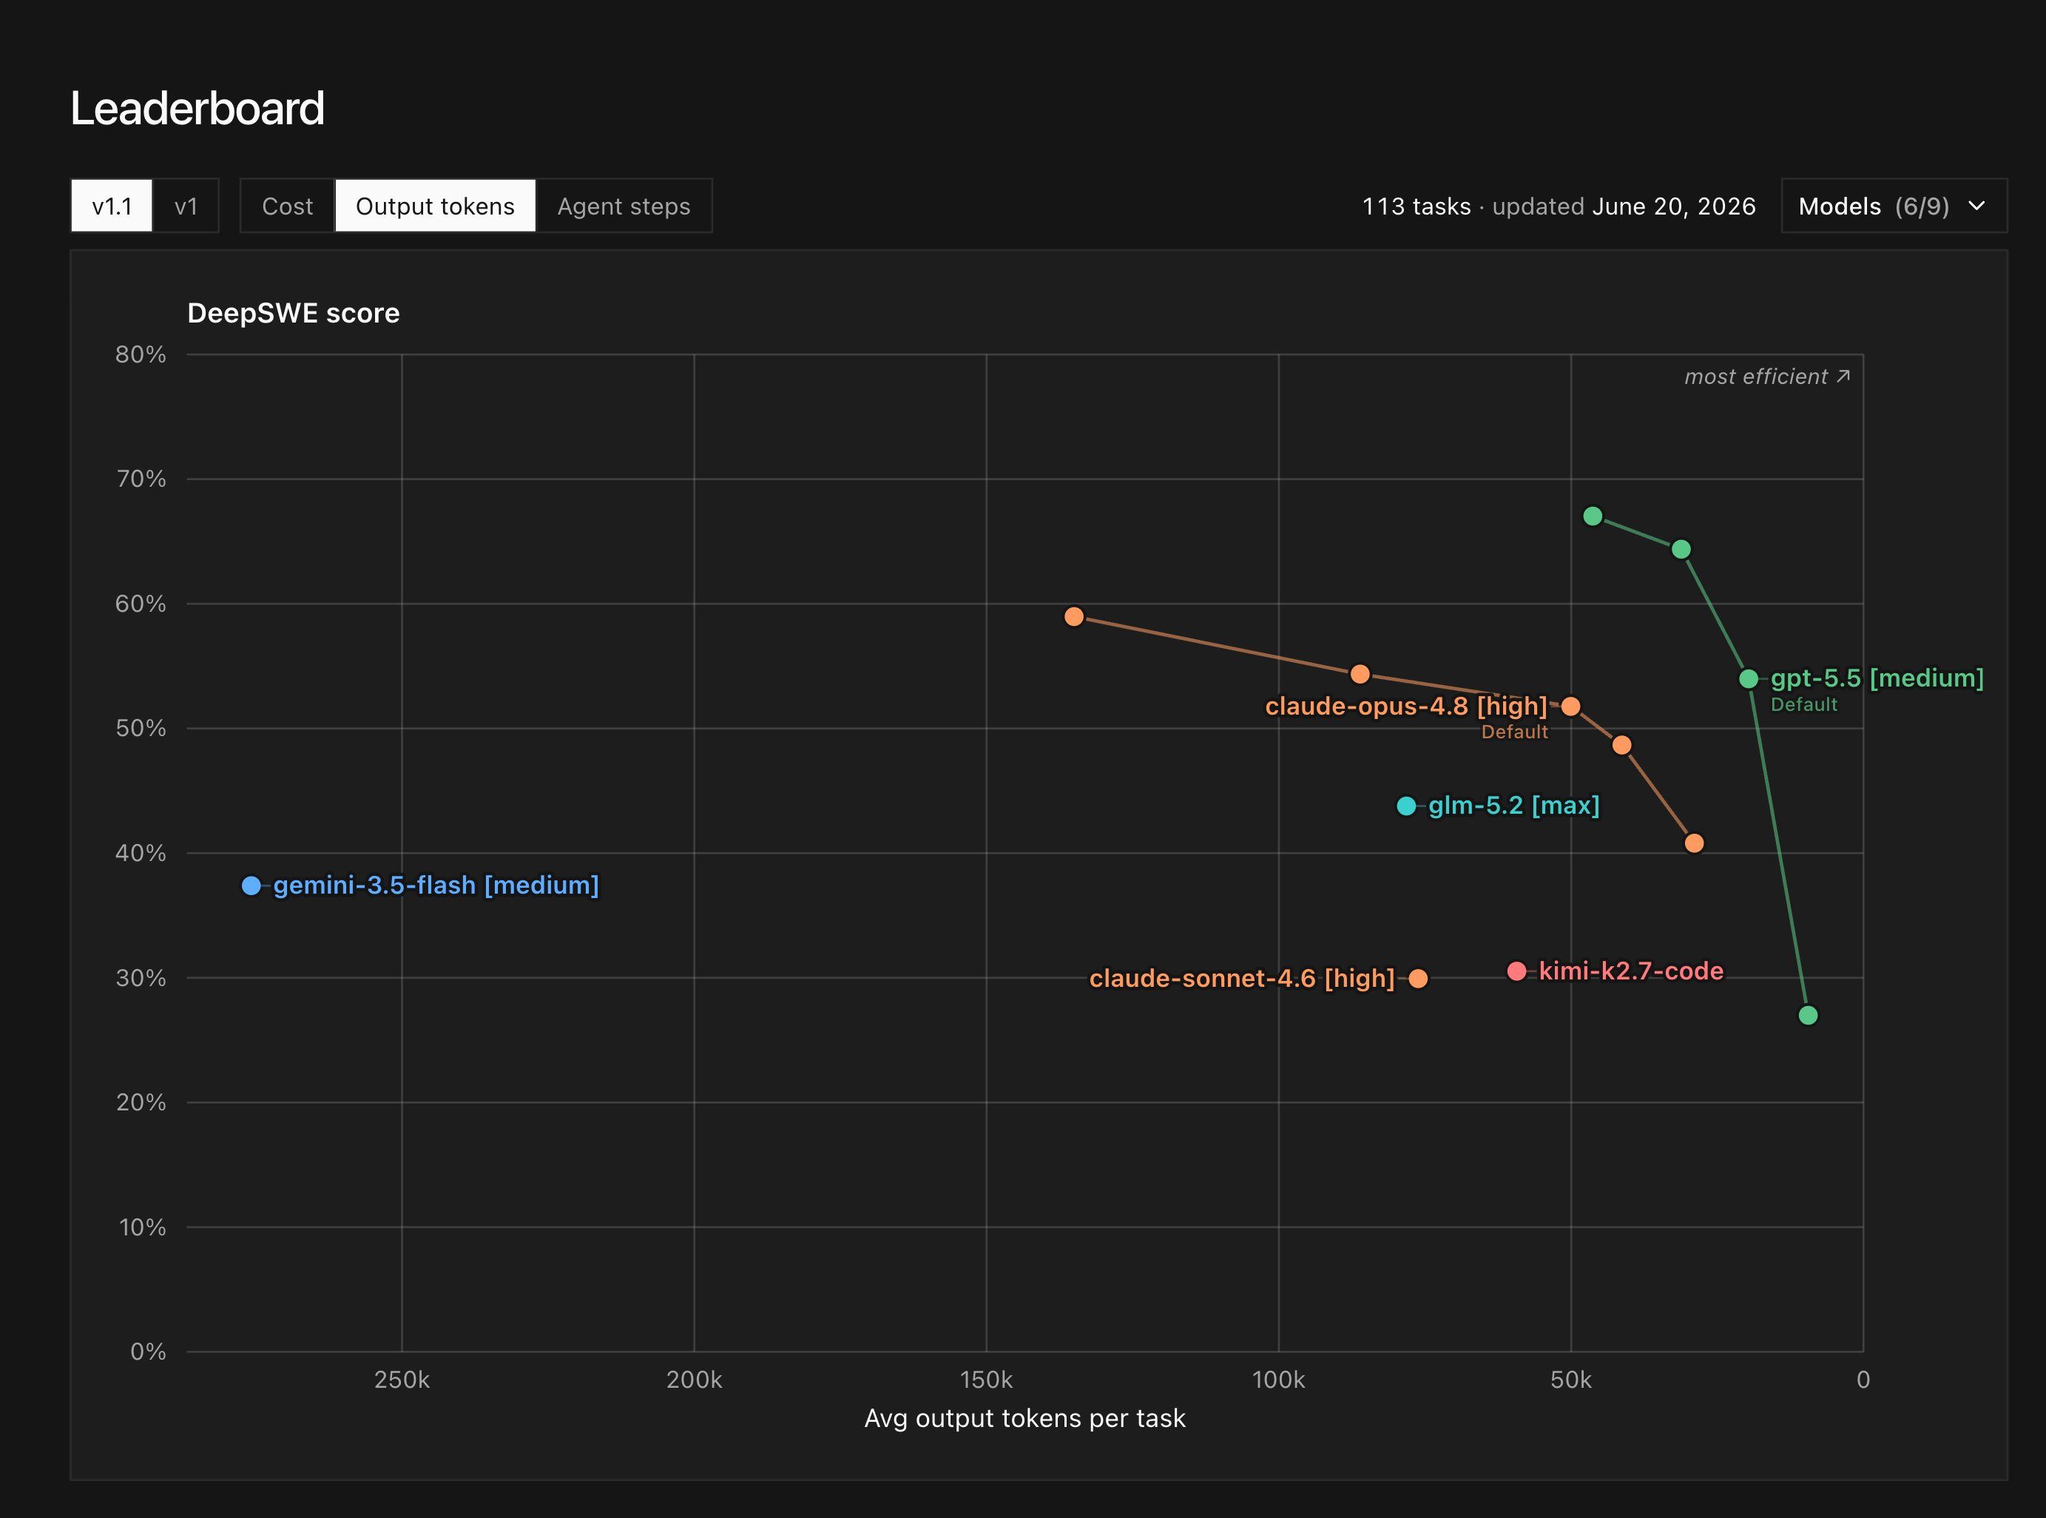This screenshot has height=1518, width=2046.
Task: Click the "most efficient" corner annotation
Action: point(1766,377)
